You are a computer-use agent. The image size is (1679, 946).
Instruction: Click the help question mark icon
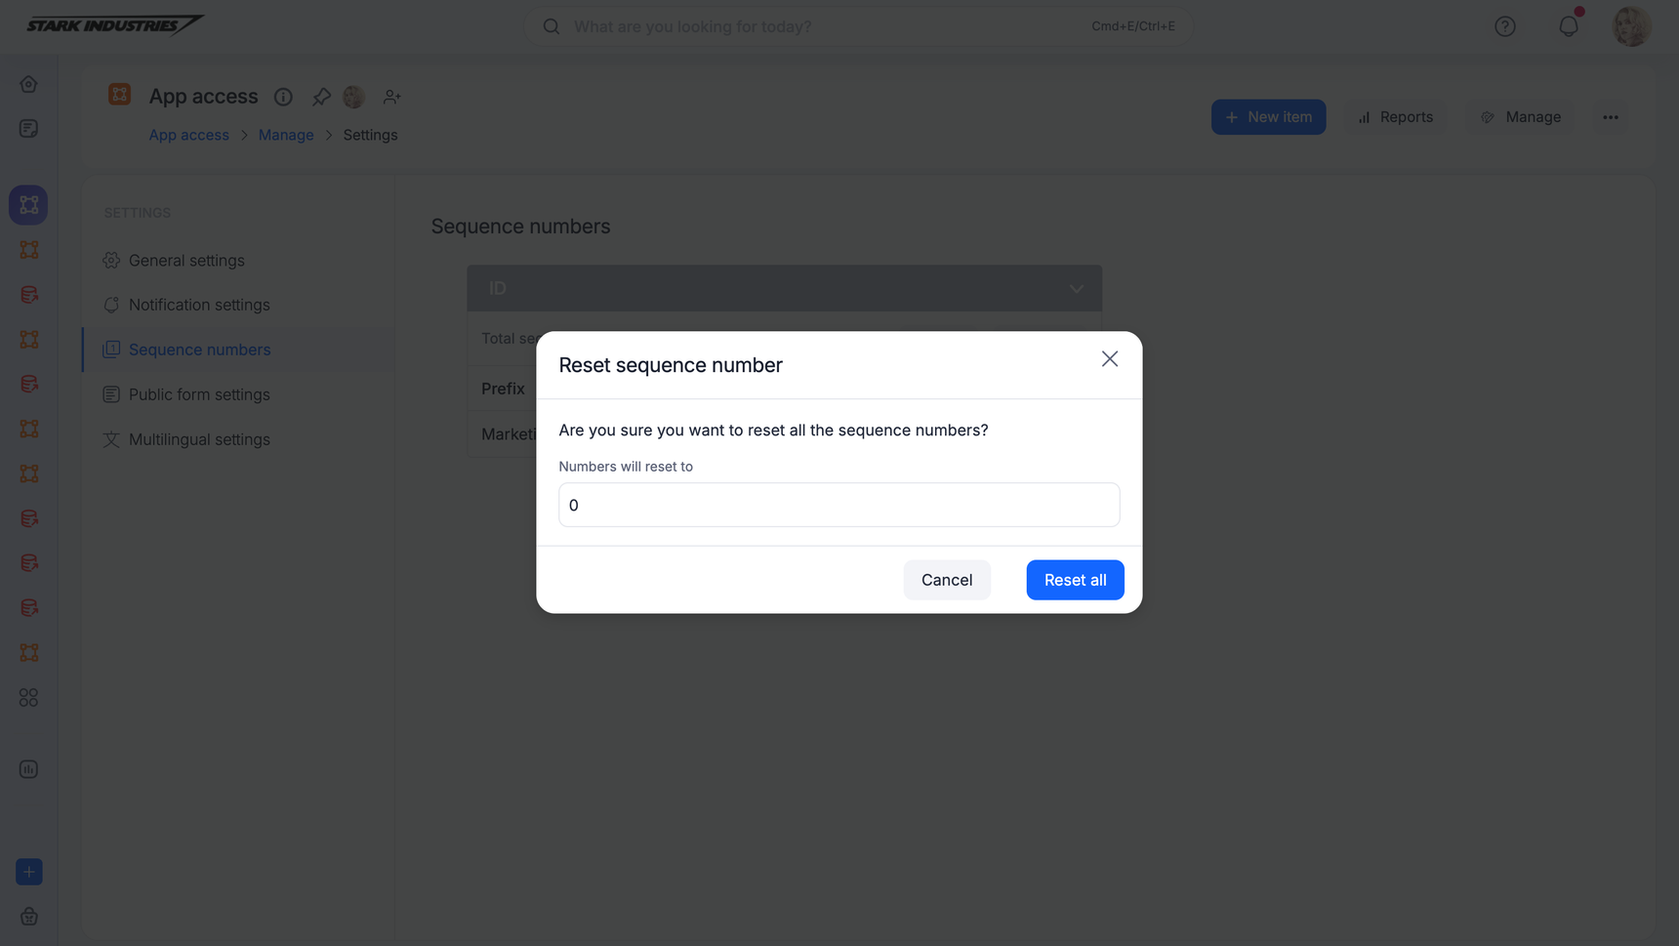1504,26
